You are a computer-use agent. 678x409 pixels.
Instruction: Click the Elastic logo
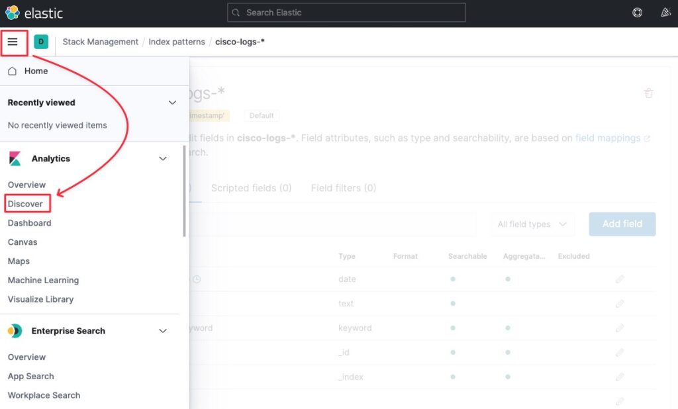pos(34,13)
